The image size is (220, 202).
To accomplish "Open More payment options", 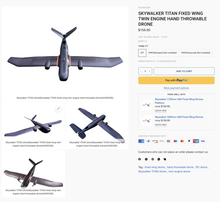I will tap(176, 88).
